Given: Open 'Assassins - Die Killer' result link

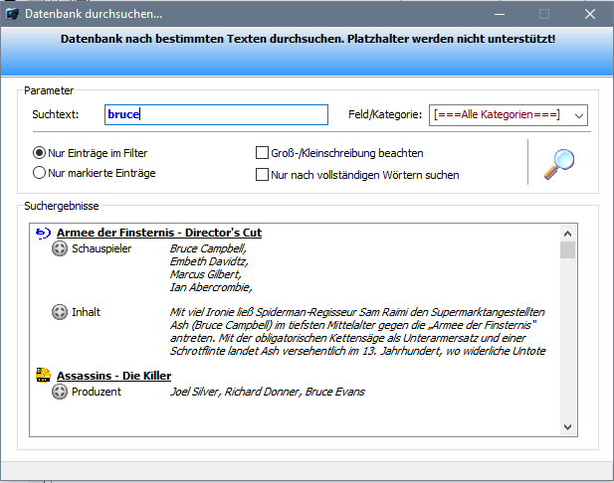Looking at the screenshot, I should click(114, 376).
